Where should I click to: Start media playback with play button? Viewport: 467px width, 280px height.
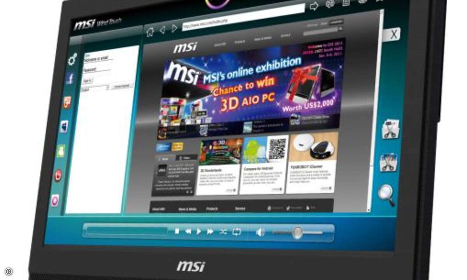(x=199, y=231)
